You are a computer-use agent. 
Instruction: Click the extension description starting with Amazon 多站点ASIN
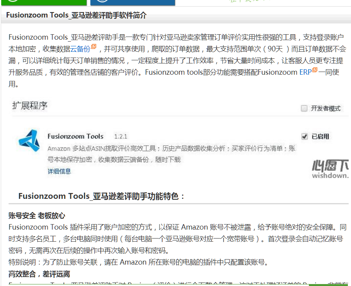172,154
